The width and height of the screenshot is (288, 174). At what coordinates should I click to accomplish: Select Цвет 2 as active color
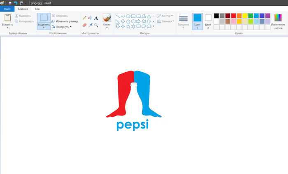click(x=208, y=21)
